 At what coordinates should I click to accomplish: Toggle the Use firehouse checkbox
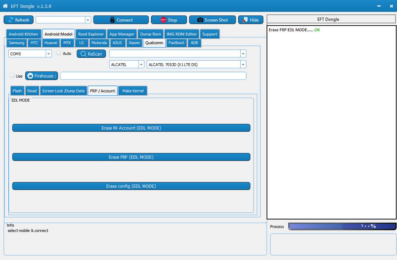click(12, 76)
